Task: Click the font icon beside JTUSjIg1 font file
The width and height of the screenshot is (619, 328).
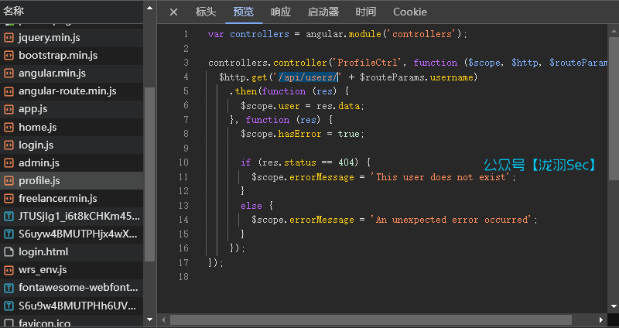Action: point(9,216)
